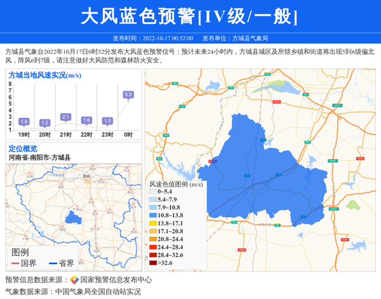Click the 5.5 wind speed data label
381x299 pixels.
pyautogui.click(x=128, y=95)
